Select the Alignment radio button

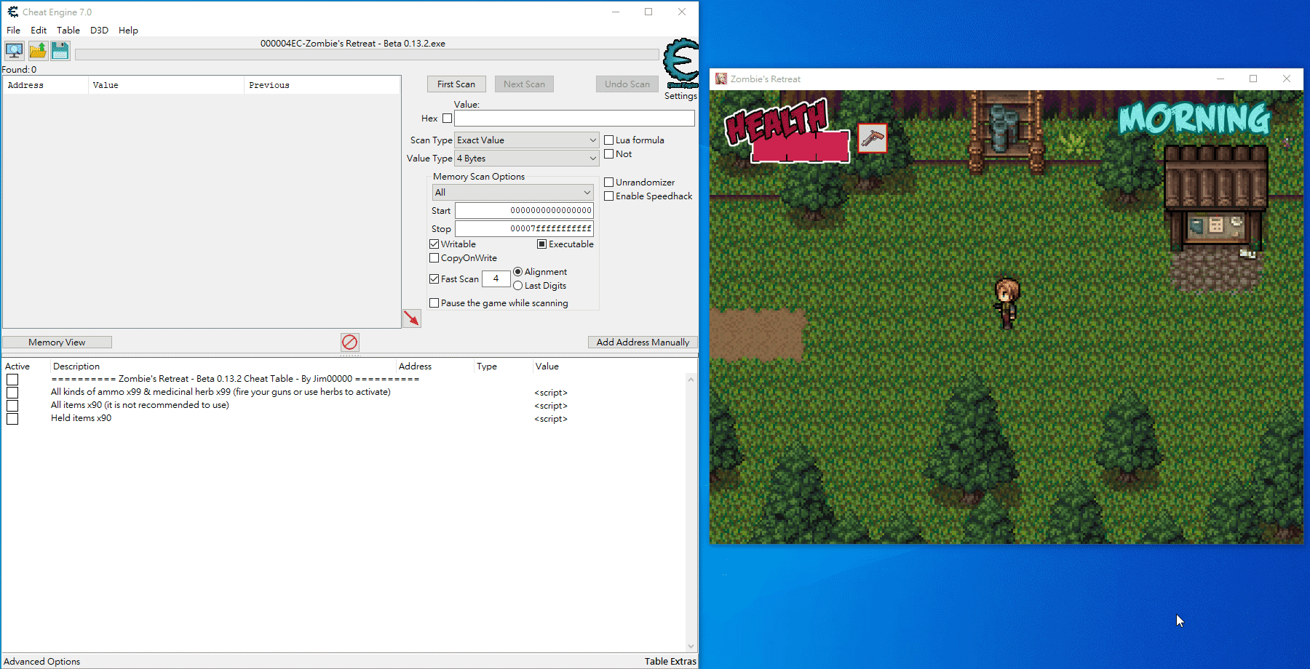pyautogui.click(x=518, y=272)
